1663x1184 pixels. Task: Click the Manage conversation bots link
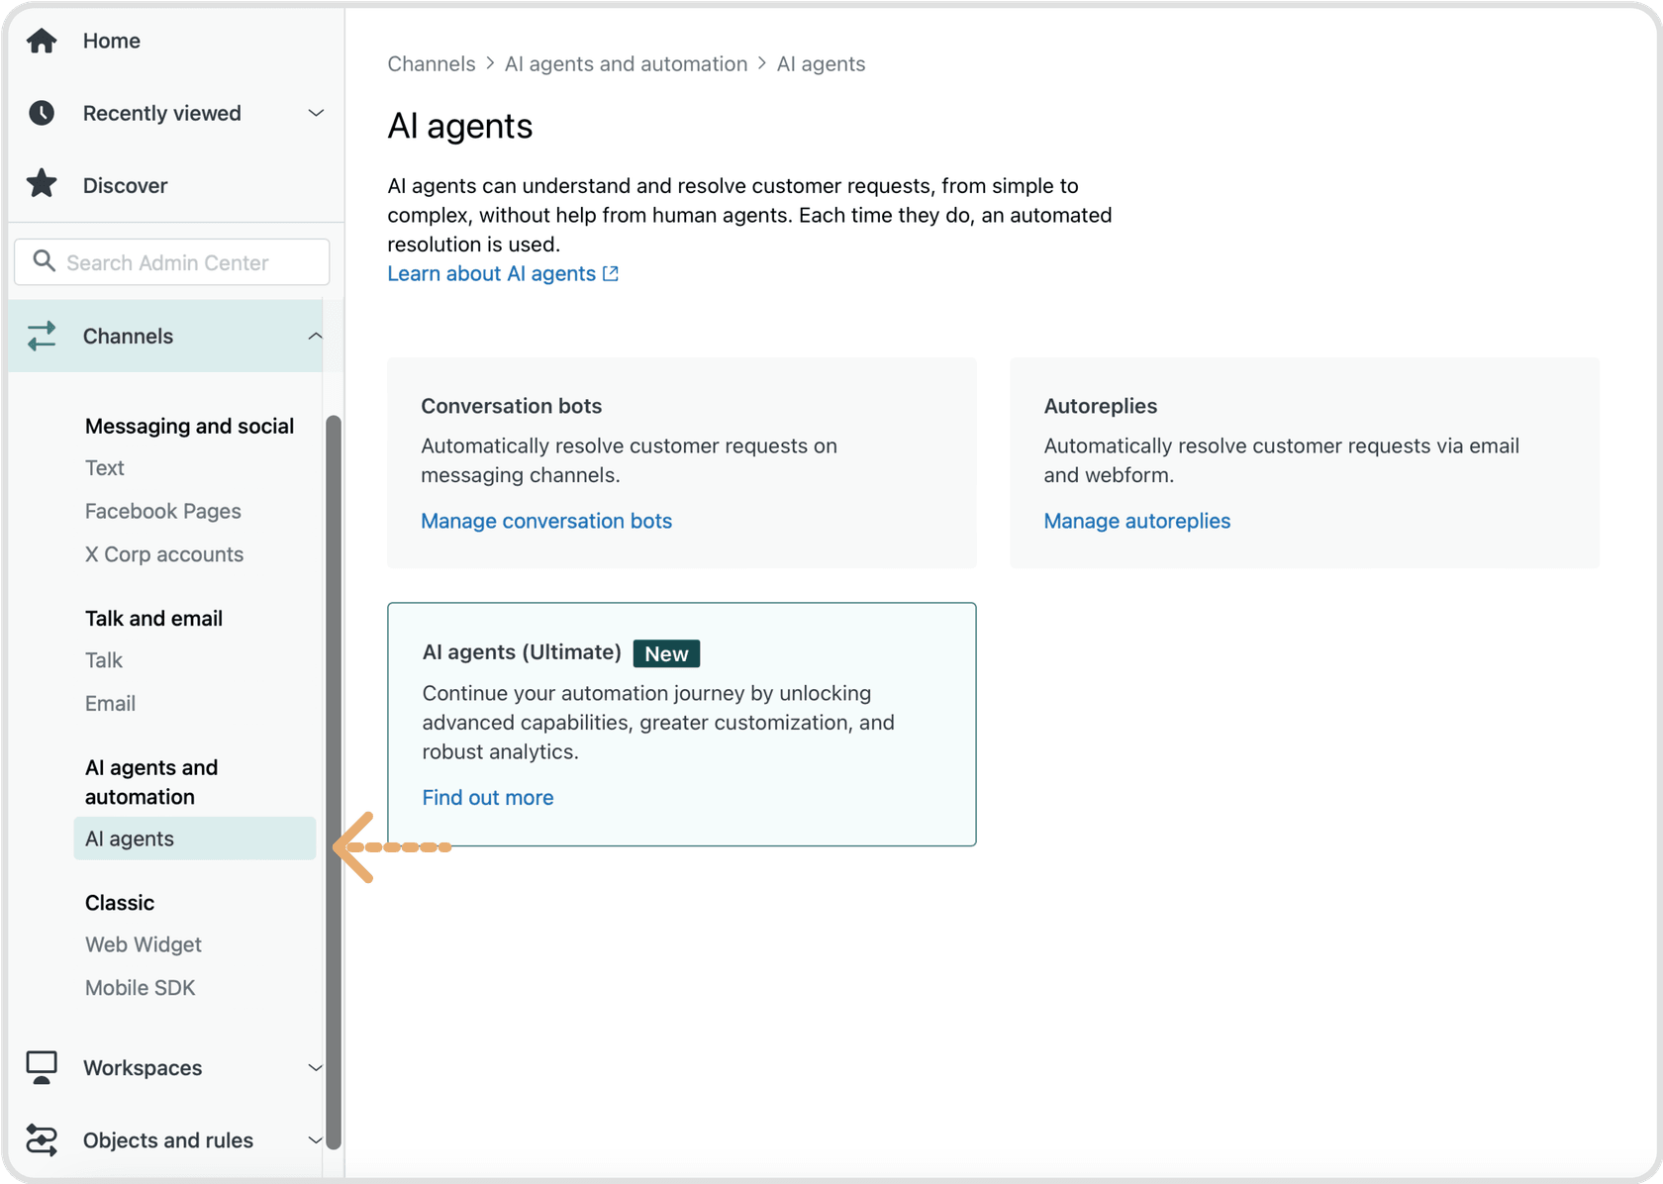tap(545, 521)
